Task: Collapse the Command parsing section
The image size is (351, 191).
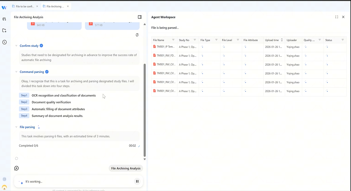Action: (16, 72)
